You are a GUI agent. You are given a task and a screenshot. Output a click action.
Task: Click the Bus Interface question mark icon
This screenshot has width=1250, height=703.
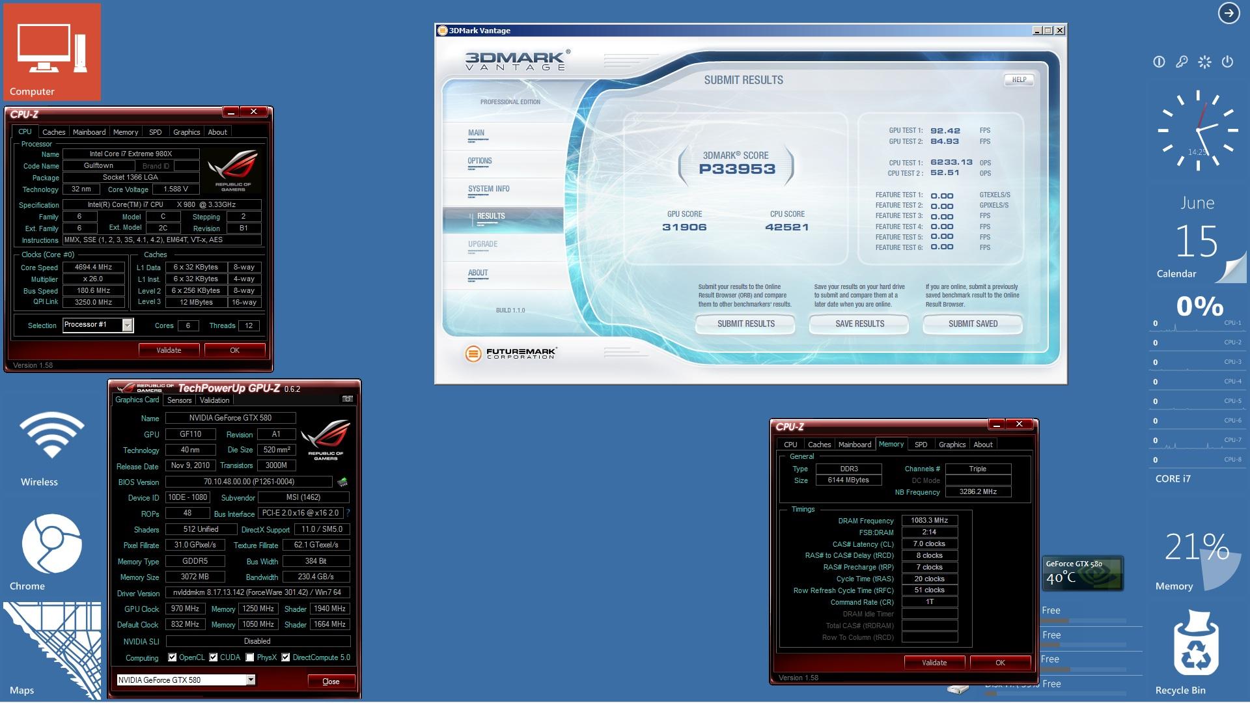[348, 513]
